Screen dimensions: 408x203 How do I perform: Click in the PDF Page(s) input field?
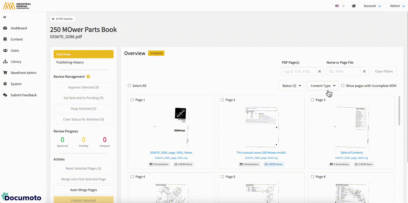point(299,71)
